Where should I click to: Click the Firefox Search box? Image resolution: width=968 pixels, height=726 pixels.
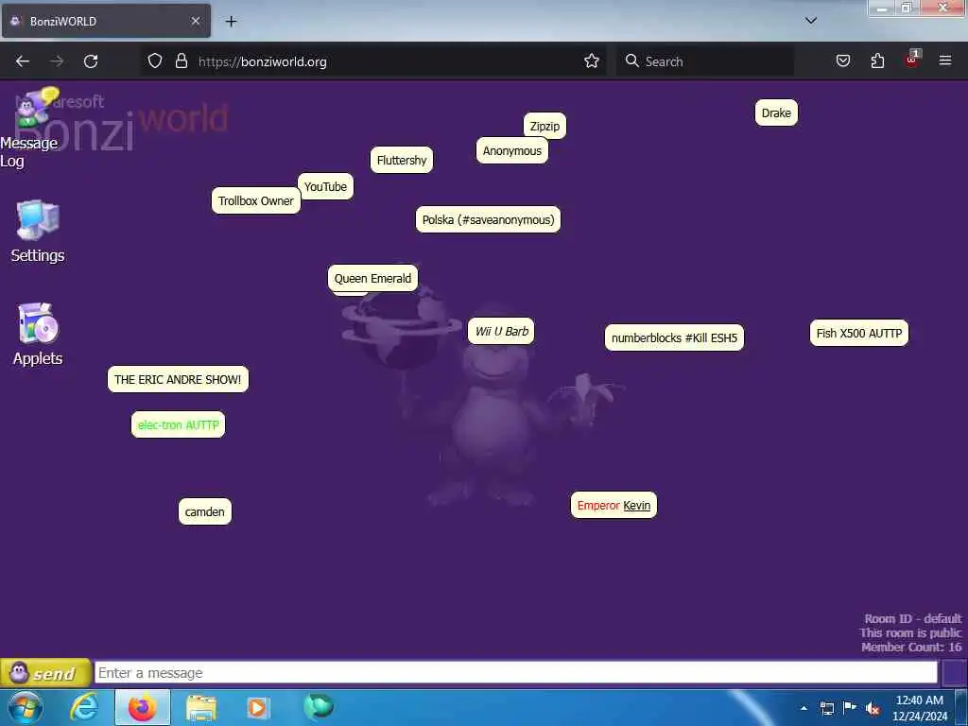pyautogui.click(x=705, y=61)
